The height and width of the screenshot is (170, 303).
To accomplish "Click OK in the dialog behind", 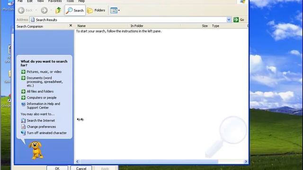I will [x=57, y=168].
